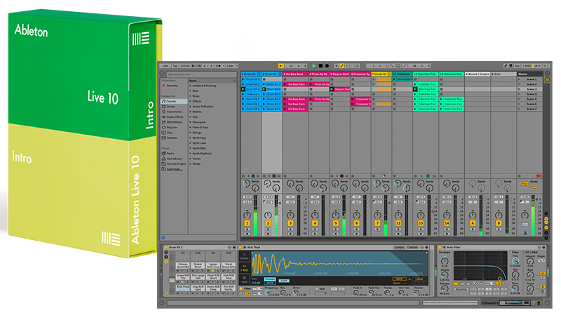Expand the Piano & Keys folder
Screen dimensions: 561x320
[x=191, y=128]
